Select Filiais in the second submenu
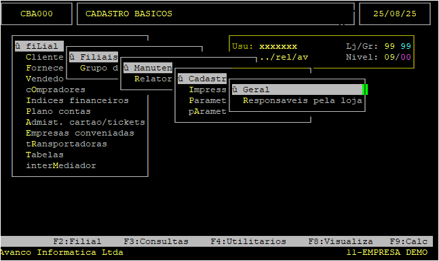The image size is (439, 261). (x=94, y=57)
